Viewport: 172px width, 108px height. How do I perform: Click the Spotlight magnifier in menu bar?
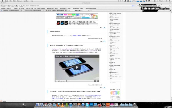(x=170, y=1)
